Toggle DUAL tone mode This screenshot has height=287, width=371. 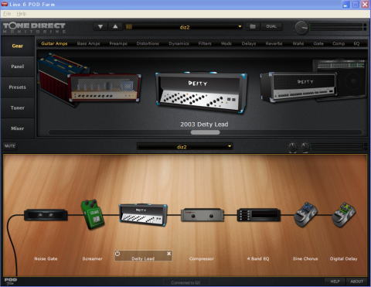pyautogui.click(x=271, y=26)
